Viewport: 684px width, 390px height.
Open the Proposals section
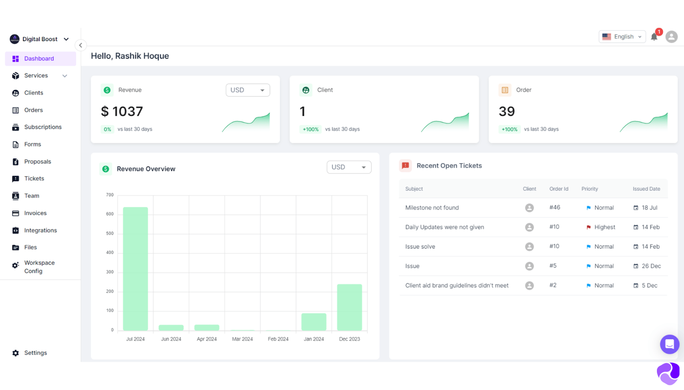[x=37, y=161]
